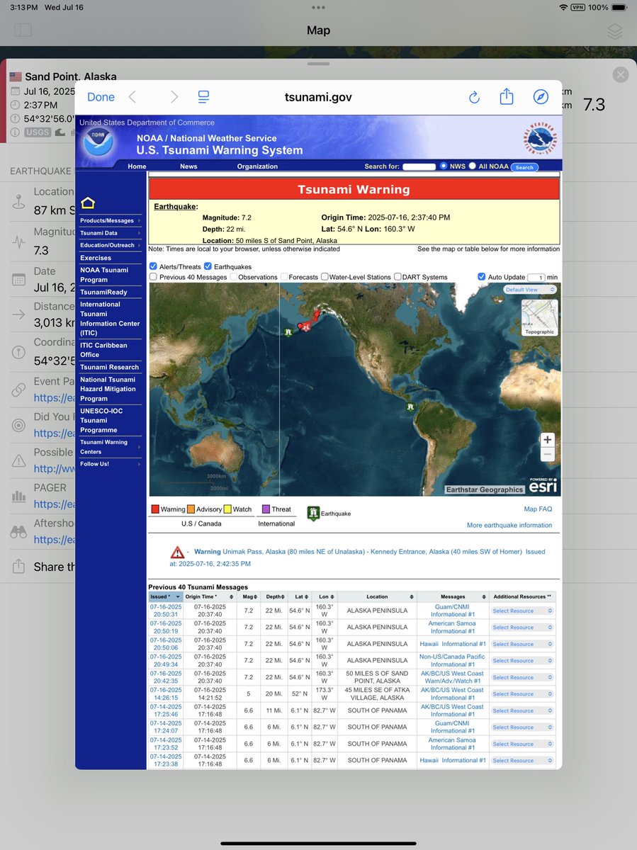
Task: Reload the tsunami.gov page
Action: [475, 97]
